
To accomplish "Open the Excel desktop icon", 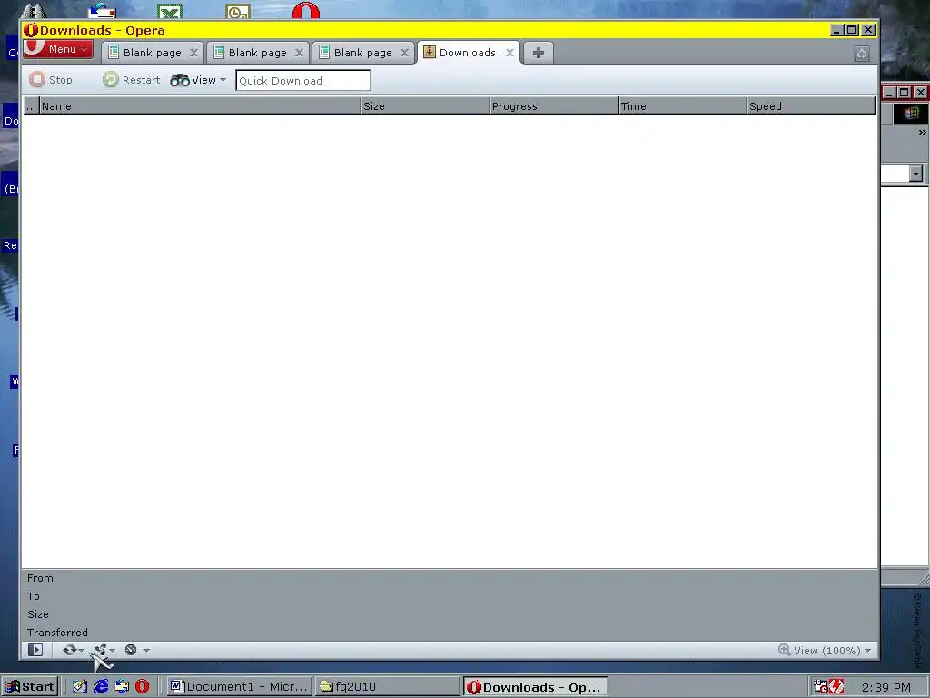I will click(x=170, y=12).
